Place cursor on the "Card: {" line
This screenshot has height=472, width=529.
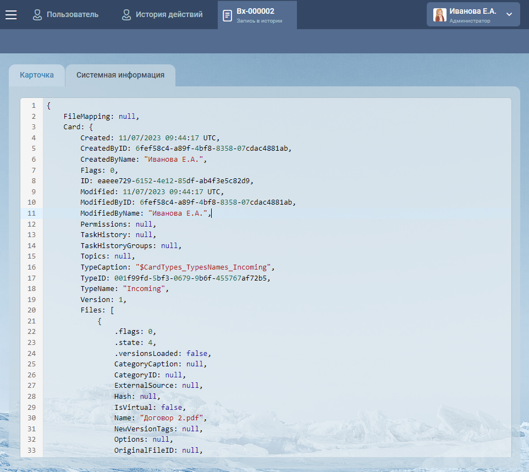click(78, 127)
